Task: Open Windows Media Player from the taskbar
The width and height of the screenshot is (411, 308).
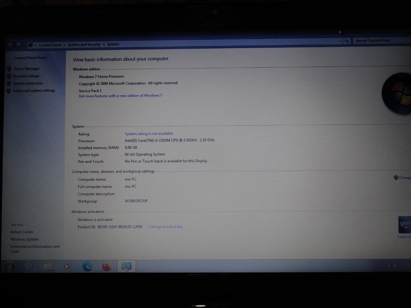Action: (66, 266)
